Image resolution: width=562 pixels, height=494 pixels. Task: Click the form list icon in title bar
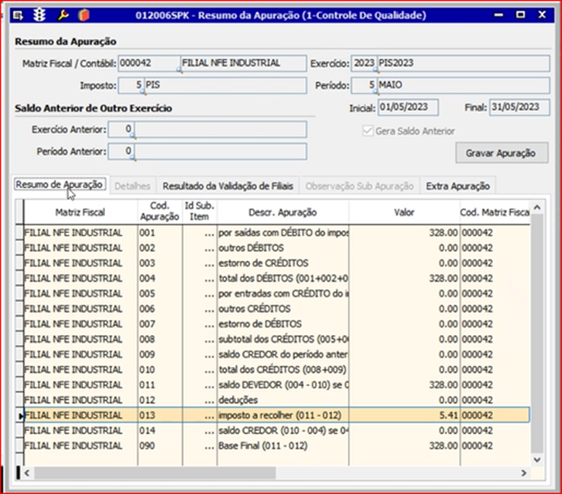pos(18,15)
